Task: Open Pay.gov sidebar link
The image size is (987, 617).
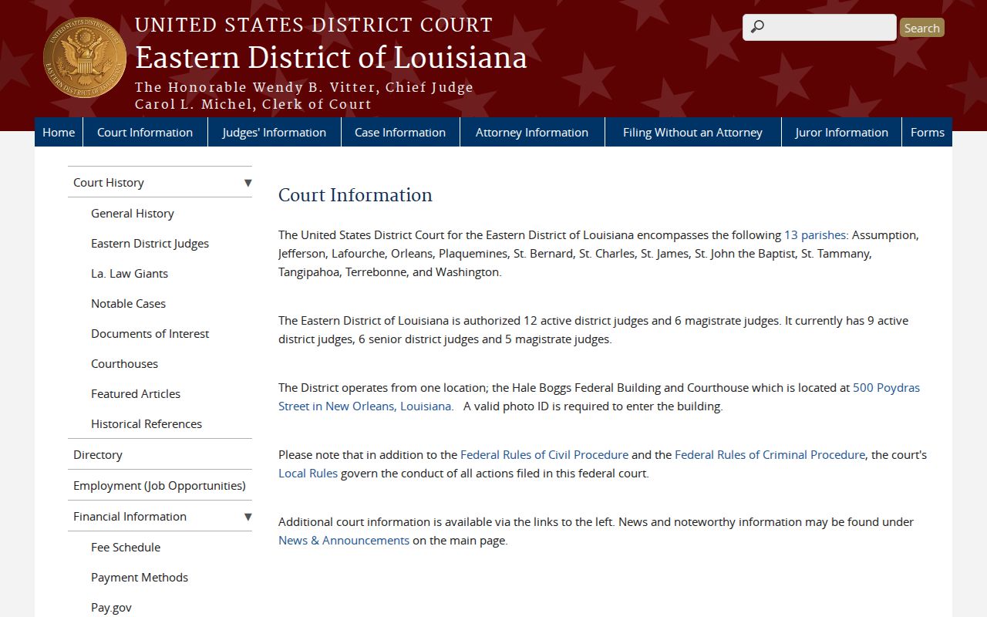Action: click(111, 608)
